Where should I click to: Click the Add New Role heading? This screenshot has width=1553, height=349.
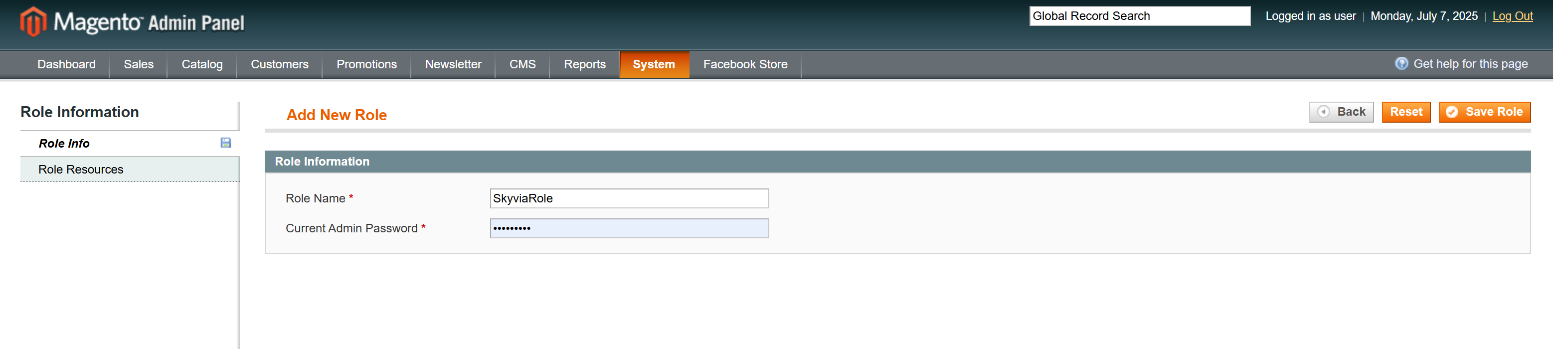[337, 115]
